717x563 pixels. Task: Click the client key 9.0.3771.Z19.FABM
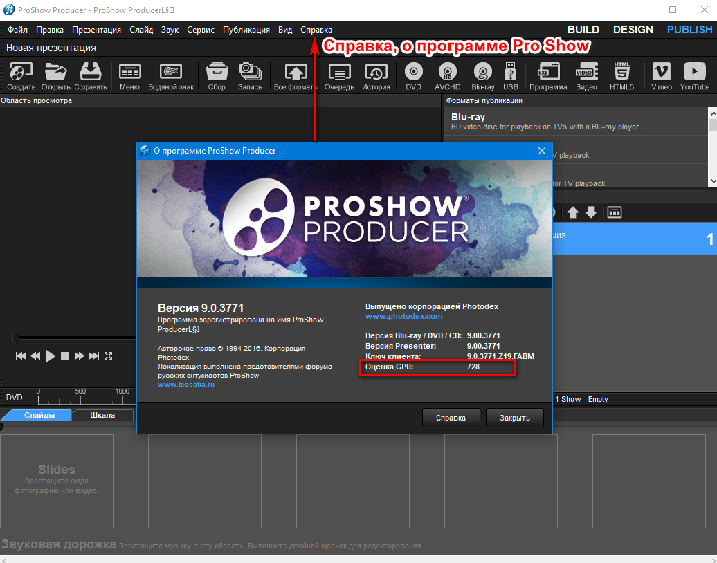coord(500,356)
